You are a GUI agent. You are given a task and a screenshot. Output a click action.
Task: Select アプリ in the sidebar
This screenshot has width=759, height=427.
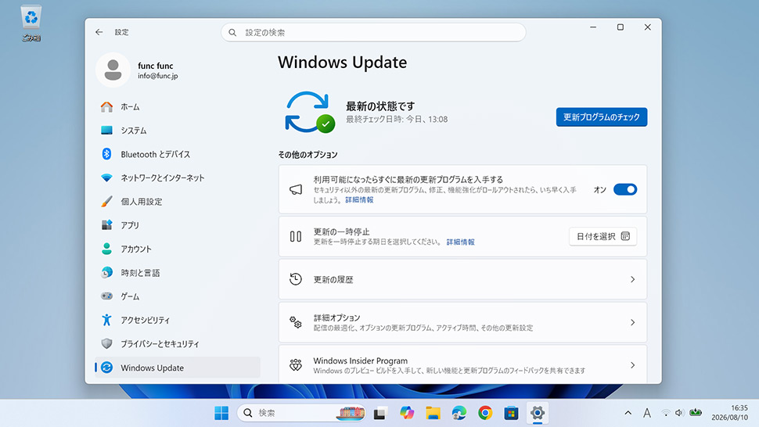pyautogui.click(x=178, y=225)
